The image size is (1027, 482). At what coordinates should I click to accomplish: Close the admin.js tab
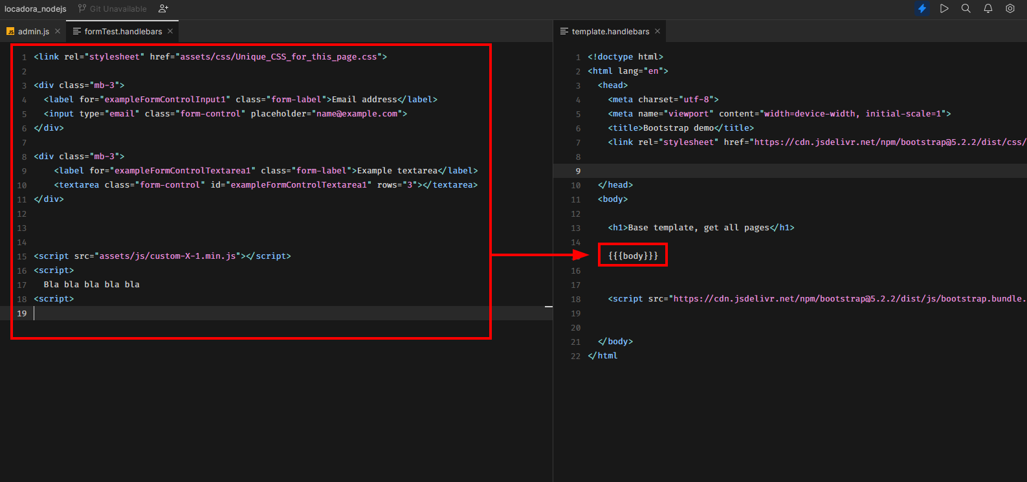(x=58, y=31)
